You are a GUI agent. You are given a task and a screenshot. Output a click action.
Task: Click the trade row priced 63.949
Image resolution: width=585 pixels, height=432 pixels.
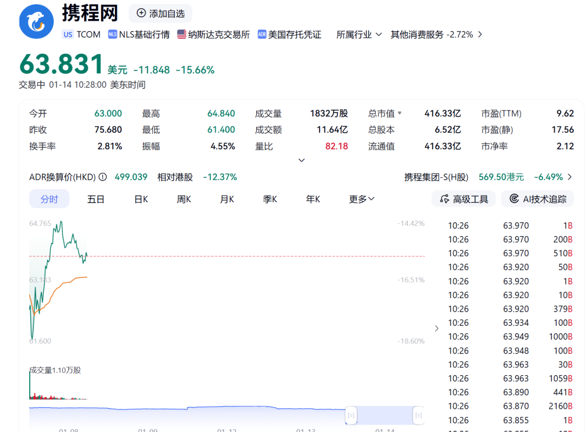510,337
